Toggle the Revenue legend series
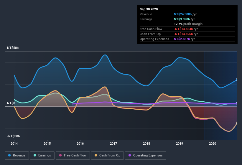 click(17, 156)
